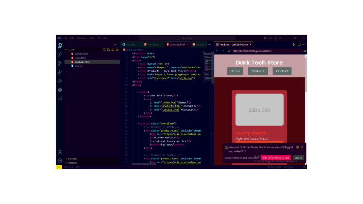Open the Python icon in the activity bar

pyautogui.click(x=60, y=90)
